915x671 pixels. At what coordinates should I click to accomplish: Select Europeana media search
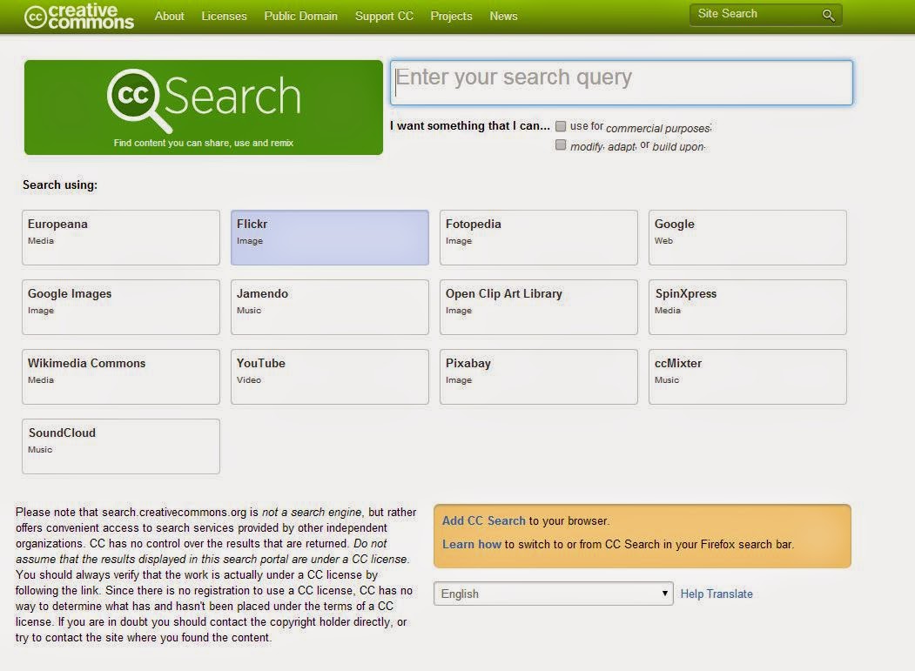point(121,238)
